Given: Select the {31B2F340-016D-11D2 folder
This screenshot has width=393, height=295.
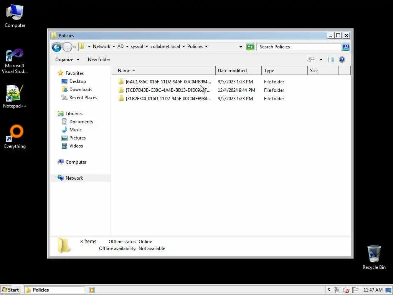Looking at the screenshot, I should [168, 99].
